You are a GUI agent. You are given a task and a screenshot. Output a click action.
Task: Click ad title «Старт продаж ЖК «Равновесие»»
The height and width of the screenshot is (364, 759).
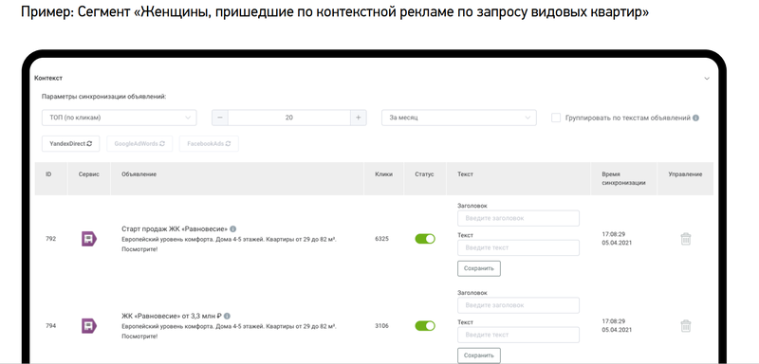(x=175, y=228)
